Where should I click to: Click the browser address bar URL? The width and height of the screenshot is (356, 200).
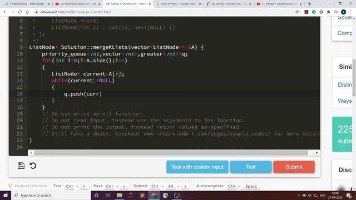[x=75, y=12]
